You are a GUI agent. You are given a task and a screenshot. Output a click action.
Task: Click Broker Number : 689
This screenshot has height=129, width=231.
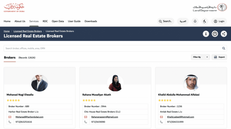pos(19,106)
